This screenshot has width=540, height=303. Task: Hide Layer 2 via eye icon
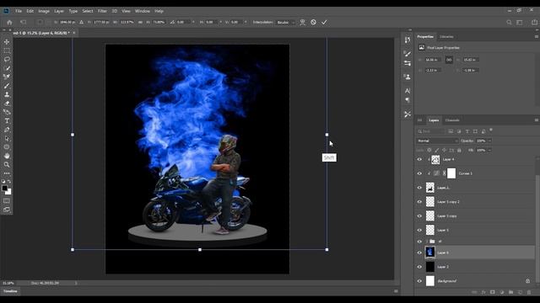pos(419,267)
